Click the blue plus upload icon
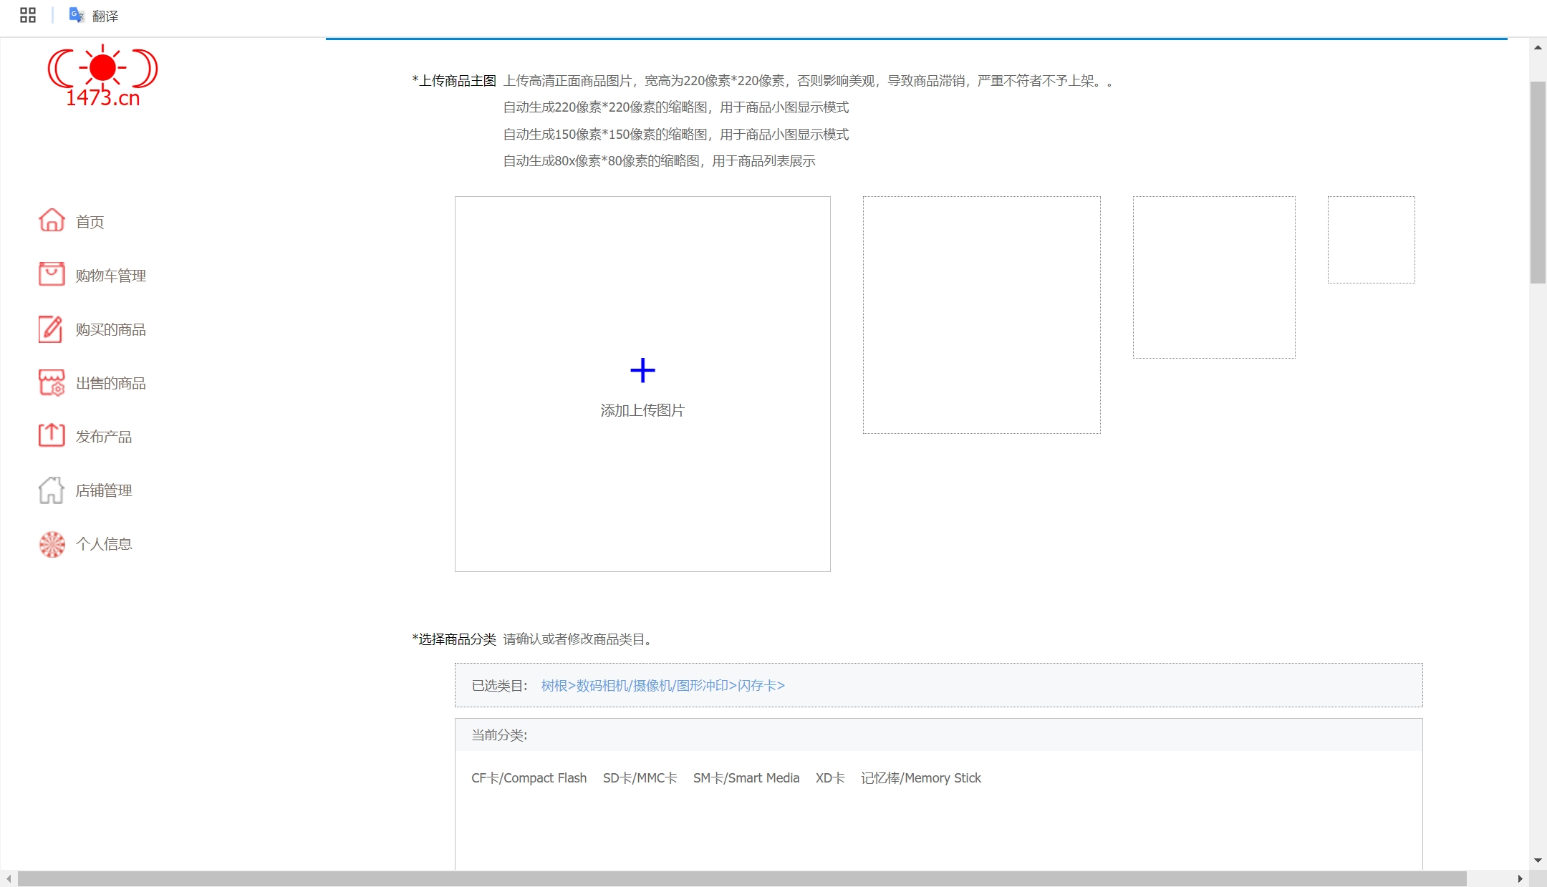1547x887 pixels. pyautogui.click(x=642, y=370)
